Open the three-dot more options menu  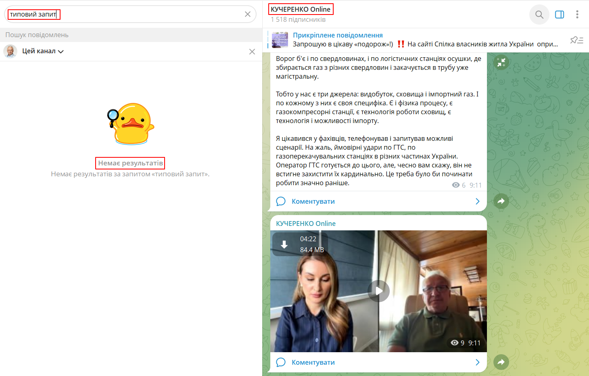577,15
